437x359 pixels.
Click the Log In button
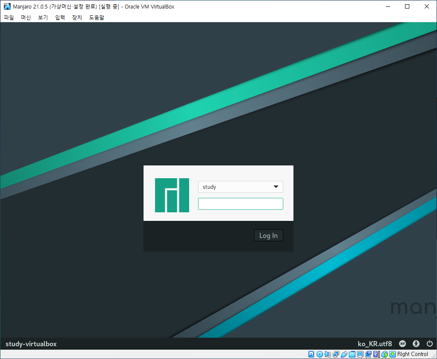(268, 235)
